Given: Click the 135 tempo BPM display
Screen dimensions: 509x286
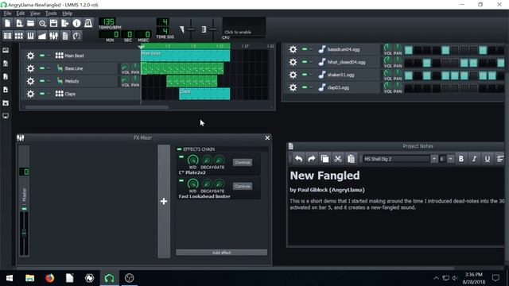Looking at the screenshot, I should [x=108, y=21].
